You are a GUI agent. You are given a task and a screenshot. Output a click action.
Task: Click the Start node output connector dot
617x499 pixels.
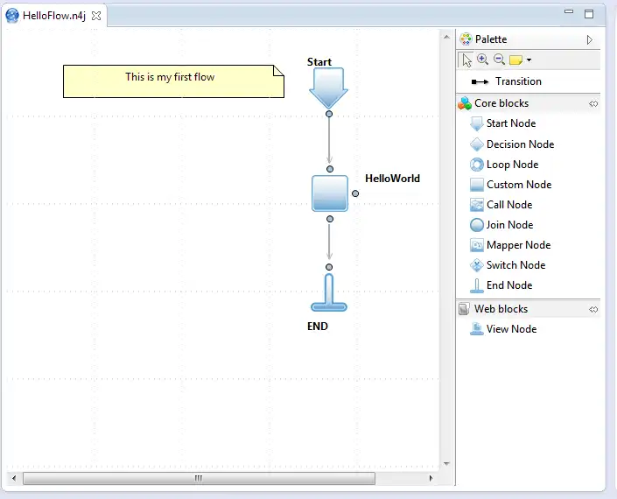[x=329, y=114]
